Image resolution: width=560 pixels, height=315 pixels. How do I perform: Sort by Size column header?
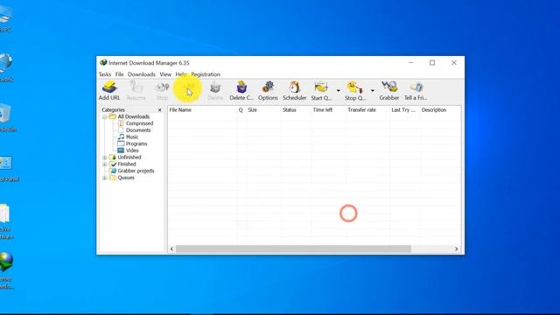coord(263,110)
